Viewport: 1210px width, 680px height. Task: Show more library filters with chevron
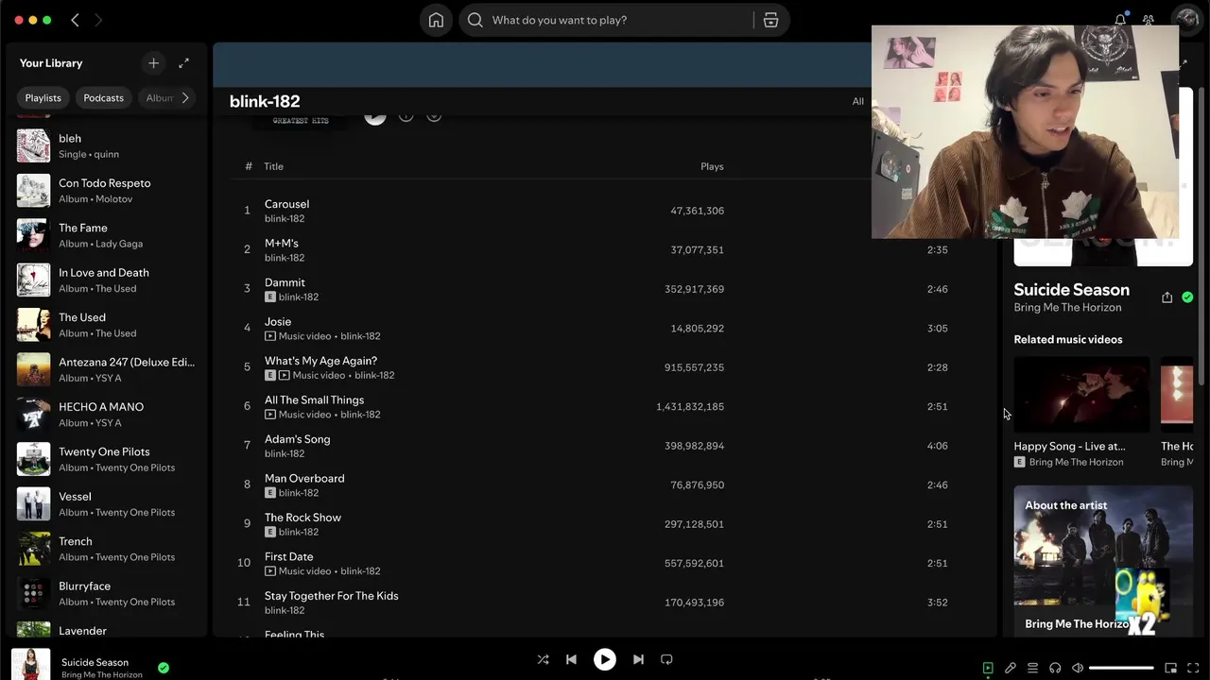pyautogui.click(x=185, y=98)
